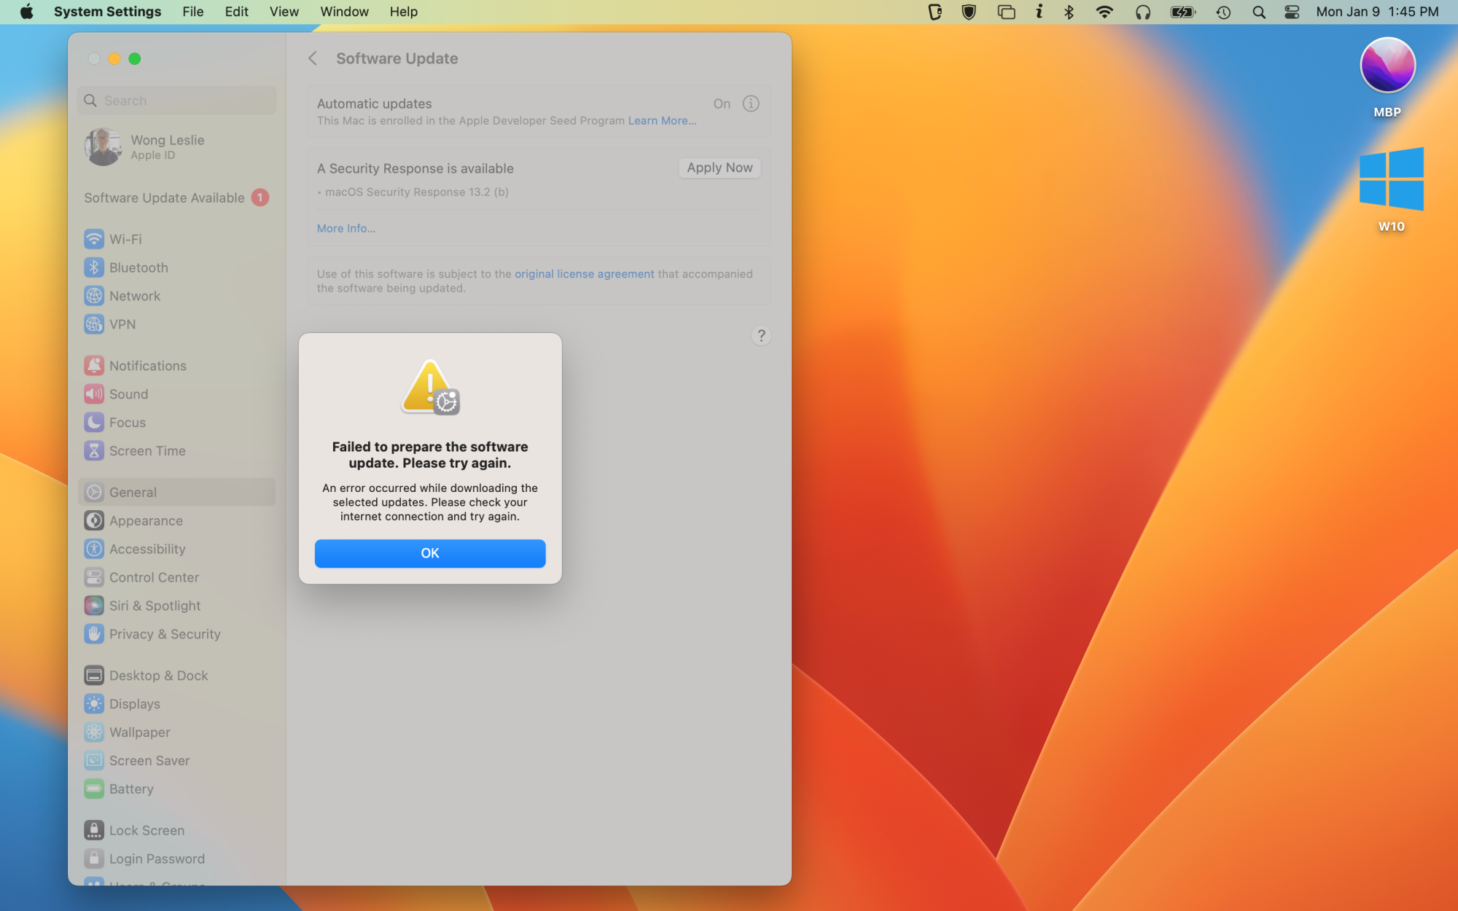Viewport: 1458px width, 911px height.
Task: Open Privacy & Security pane
Action: point(165,634)
